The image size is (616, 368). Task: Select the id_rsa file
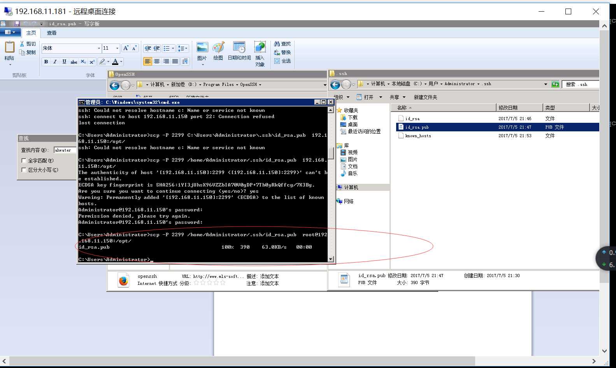pos(412,119)
